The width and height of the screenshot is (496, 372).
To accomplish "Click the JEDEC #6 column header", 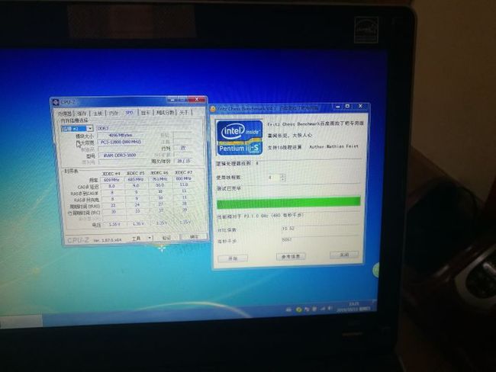I will point(159,173).
